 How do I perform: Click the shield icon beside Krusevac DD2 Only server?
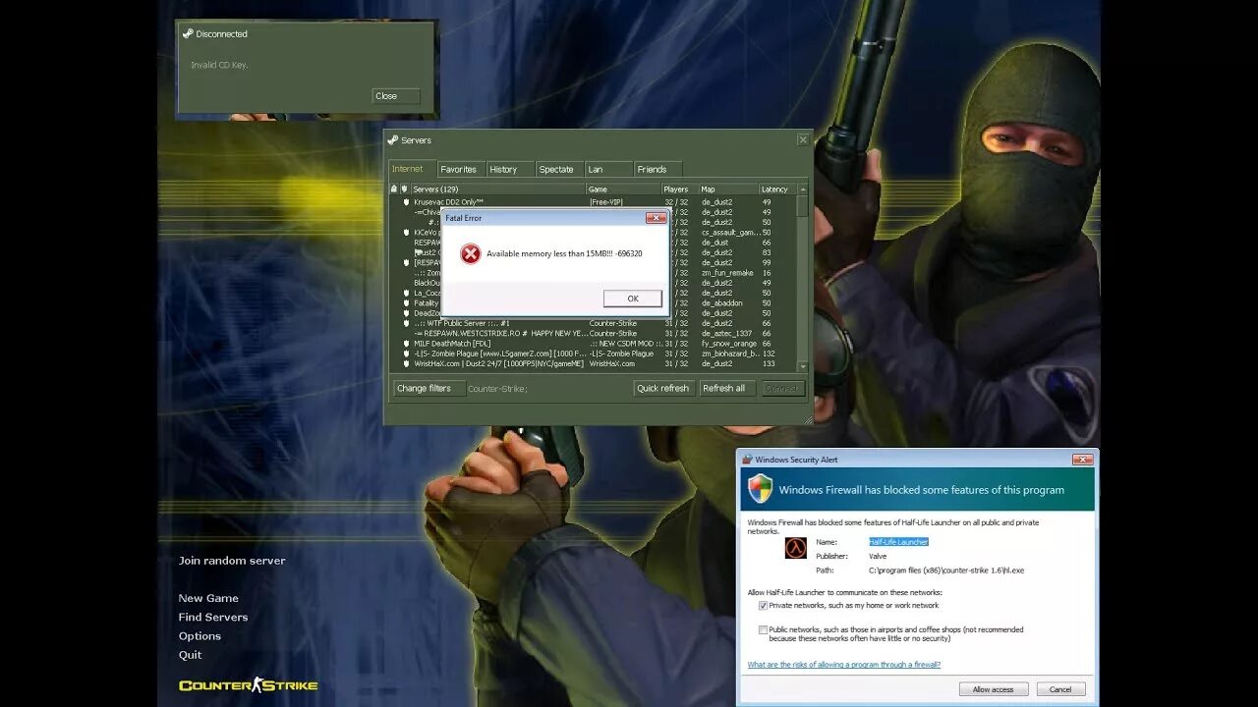click(x=406, y=202)
